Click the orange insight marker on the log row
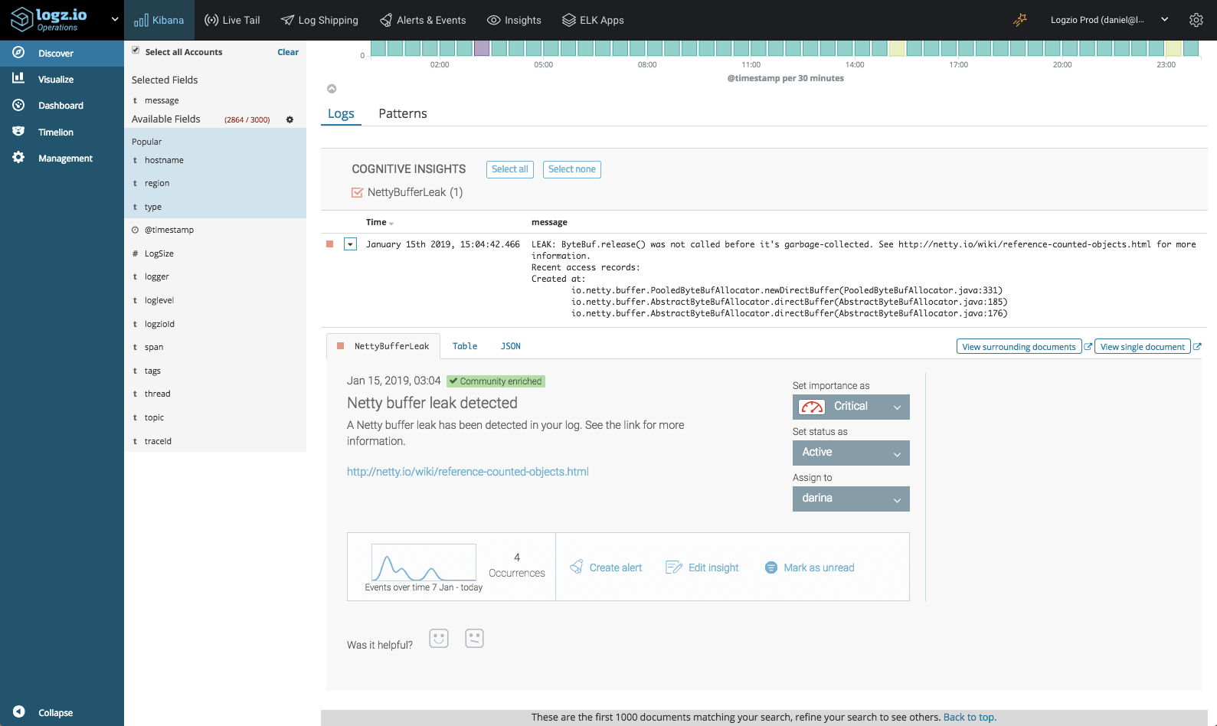1217x726 pixels. point(330,244)
